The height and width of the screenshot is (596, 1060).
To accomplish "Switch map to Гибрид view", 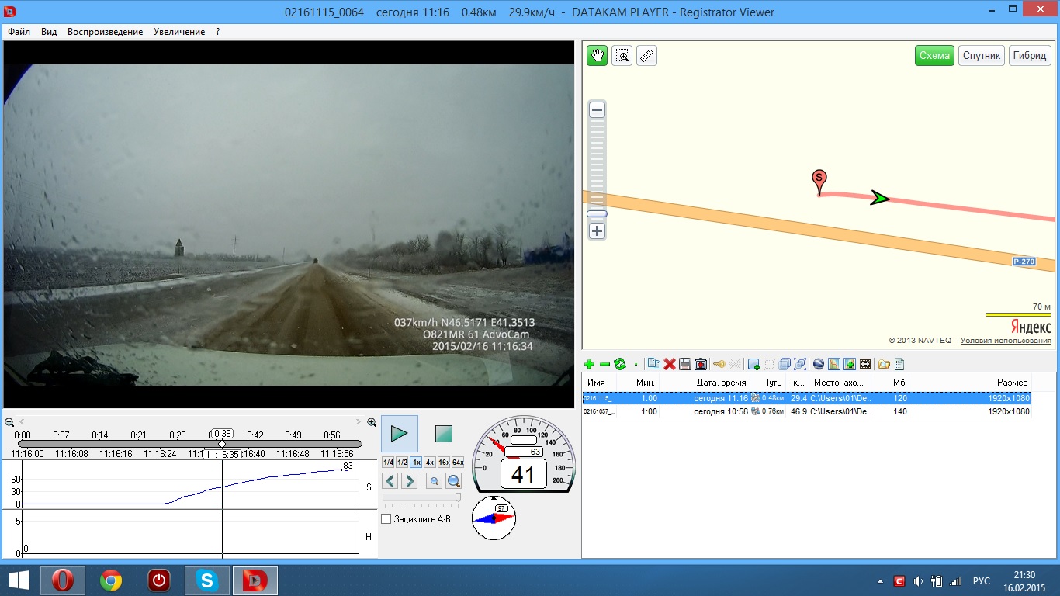I will point(1030,55).
